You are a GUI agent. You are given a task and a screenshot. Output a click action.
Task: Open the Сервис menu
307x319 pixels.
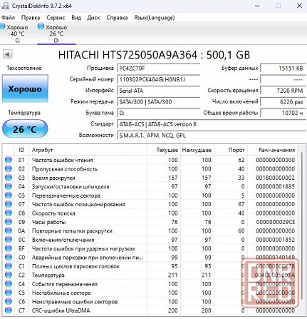point(56,18)
